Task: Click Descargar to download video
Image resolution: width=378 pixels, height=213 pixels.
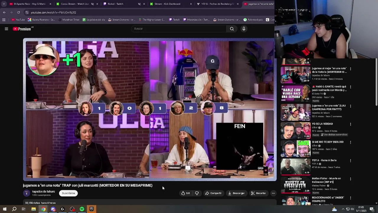Action: (x=236, y=193)
